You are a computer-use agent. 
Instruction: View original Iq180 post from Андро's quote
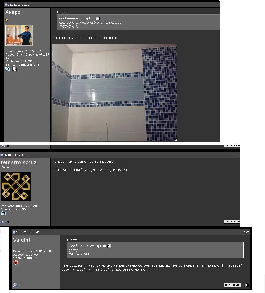(98, 18)
